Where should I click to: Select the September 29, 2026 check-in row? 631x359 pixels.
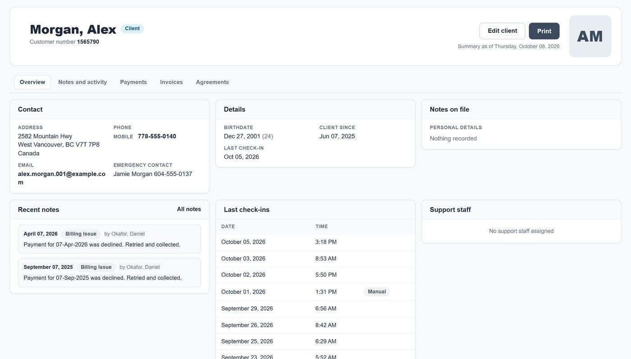coord(315,309)
